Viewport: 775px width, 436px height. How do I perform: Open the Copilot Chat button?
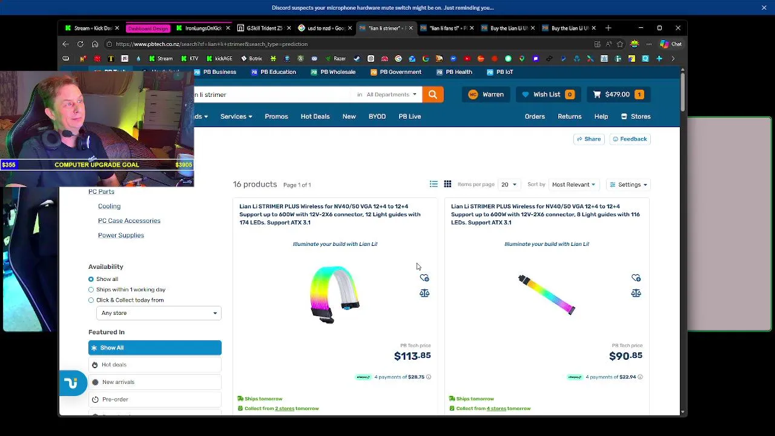[671, 44]
